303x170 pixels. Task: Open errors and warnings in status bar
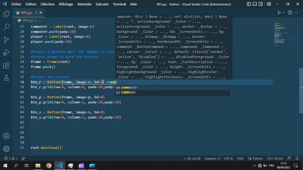pyautogui.click(x=10, y=159)
